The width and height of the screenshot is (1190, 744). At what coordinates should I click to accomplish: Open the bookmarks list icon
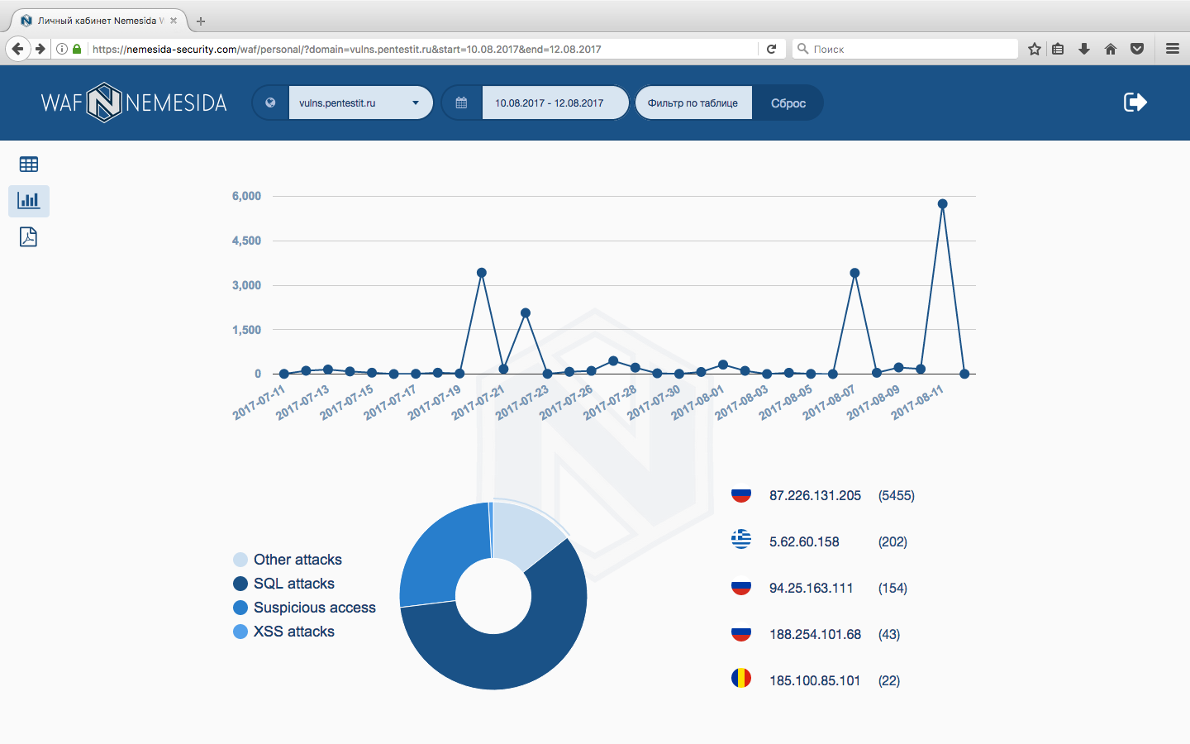1058,49
